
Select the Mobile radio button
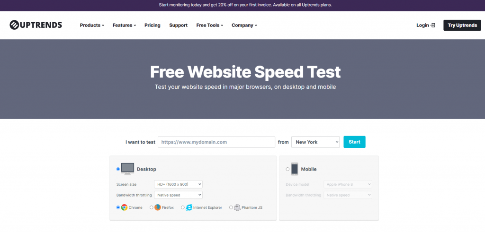tap(287, 169)
